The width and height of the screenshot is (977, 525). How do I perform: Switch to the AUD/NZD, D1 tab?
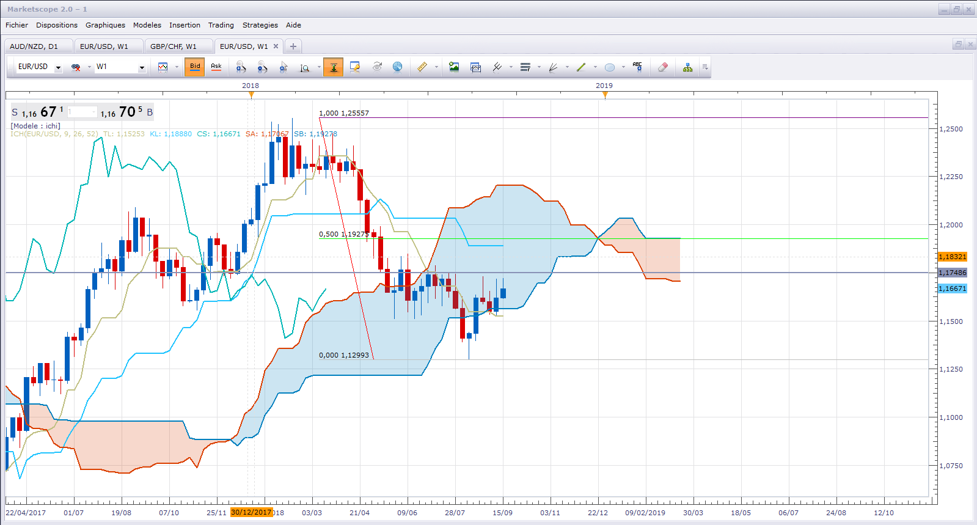pos(38,46)
